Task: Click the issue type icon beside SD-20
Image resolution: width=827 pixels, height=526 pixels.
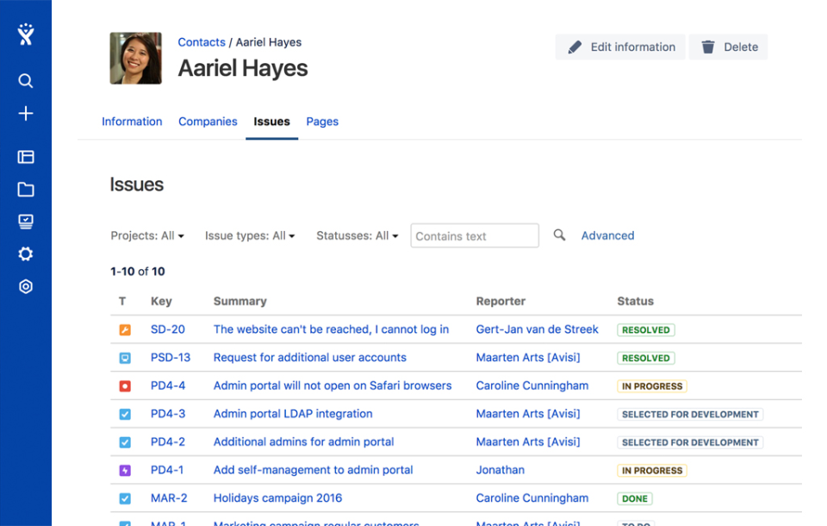Action: coord(124,329)
